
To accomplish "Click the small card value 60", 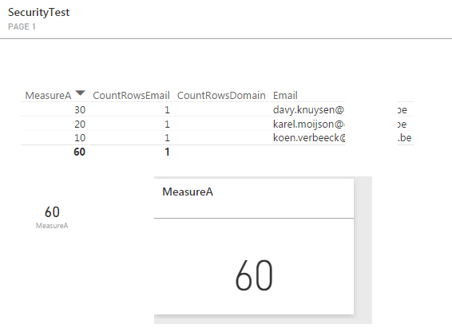I will tap(52, 212).
